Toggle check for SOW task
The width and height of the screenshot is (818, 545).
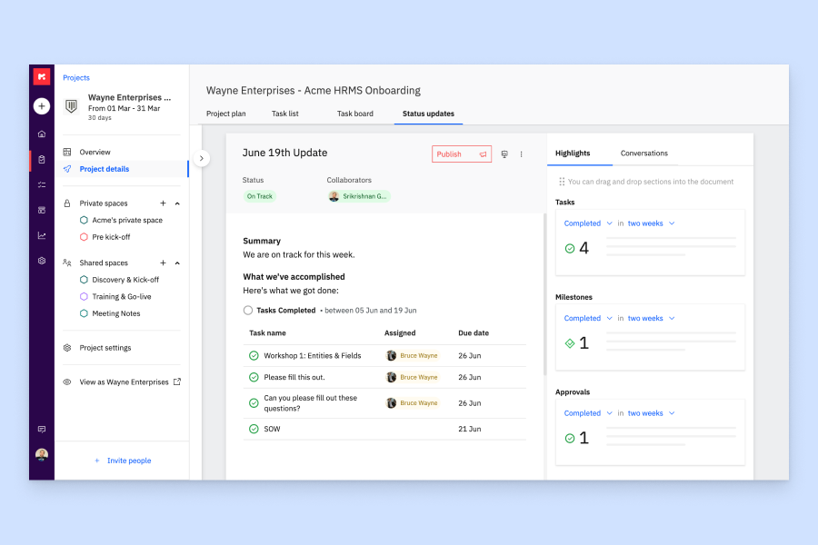tap(254, 429)
